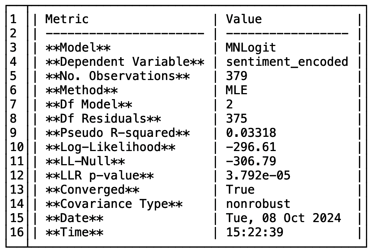Click the "**Method**" label
372x252 pixels.
tap(81, 90)
